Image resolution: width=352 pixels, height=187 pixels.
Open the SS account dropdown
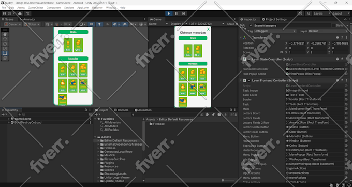click(x=9, y=13)
